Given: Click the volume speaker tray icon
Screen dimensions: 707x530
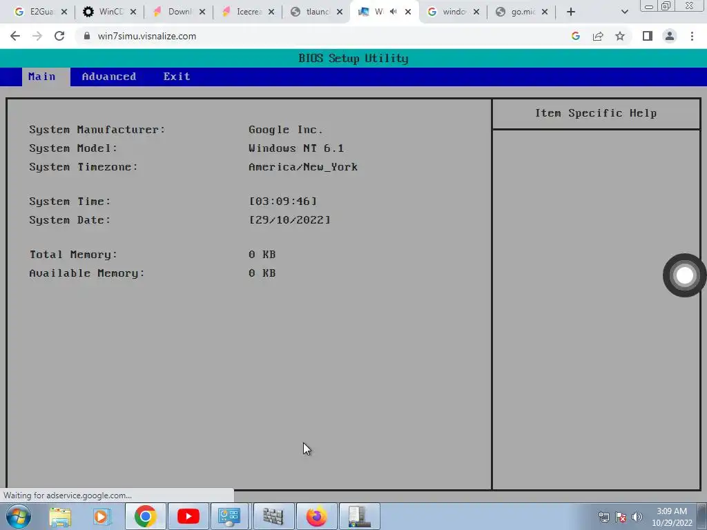Looking at the screenshot, I should coord(637,517).
